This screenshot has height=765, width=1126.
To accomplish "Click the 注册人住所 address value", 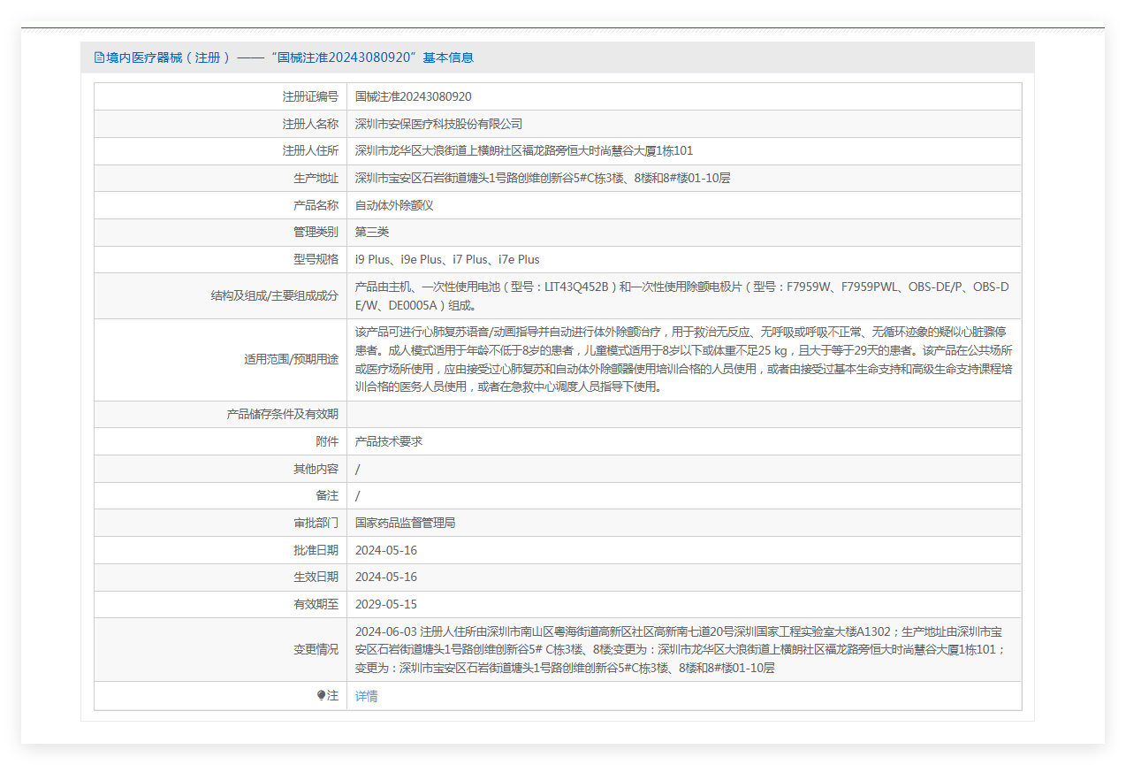I will 523,151.
